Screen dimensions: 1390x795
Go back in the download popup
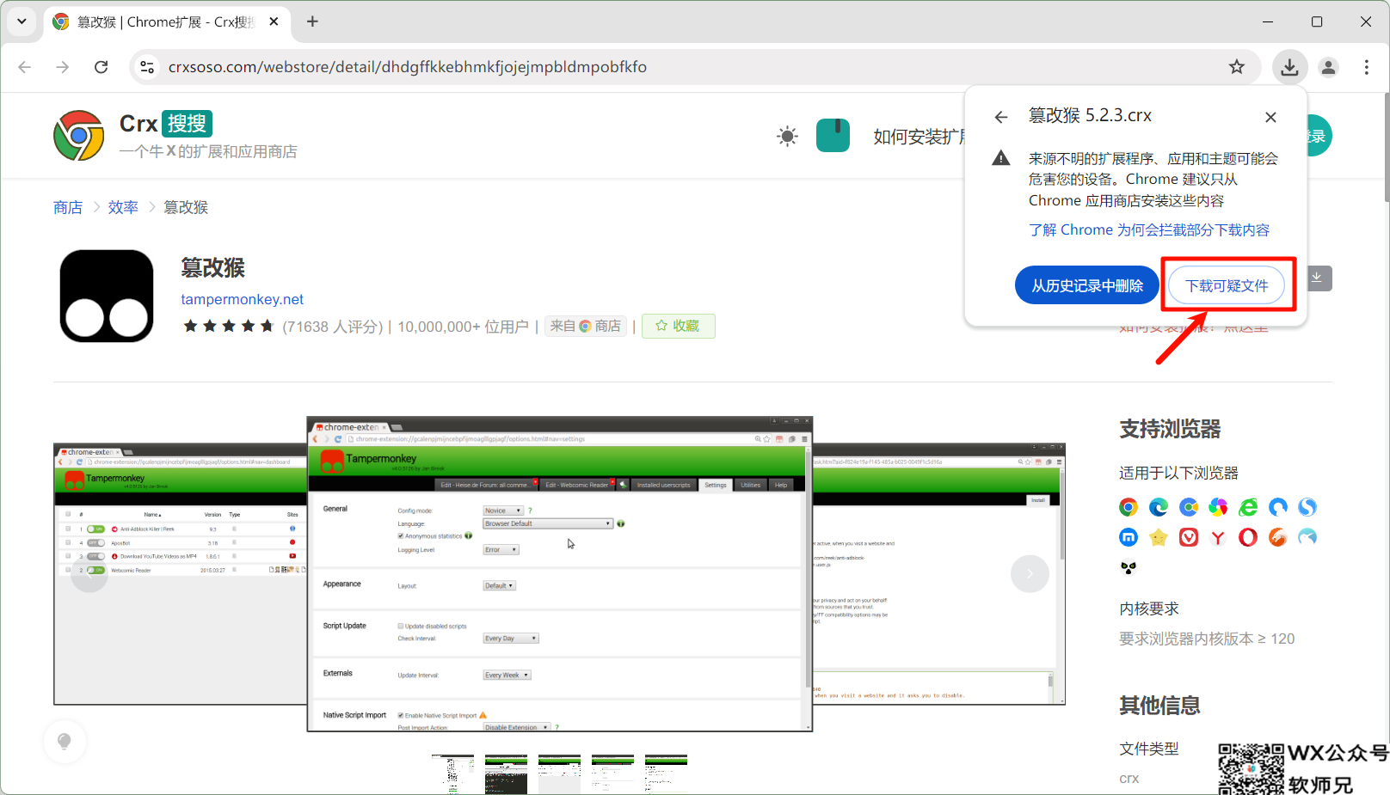coord(1001,117)
